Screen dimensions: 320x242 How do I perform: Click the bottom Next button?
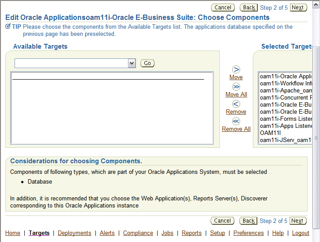[x=298, y=221]
